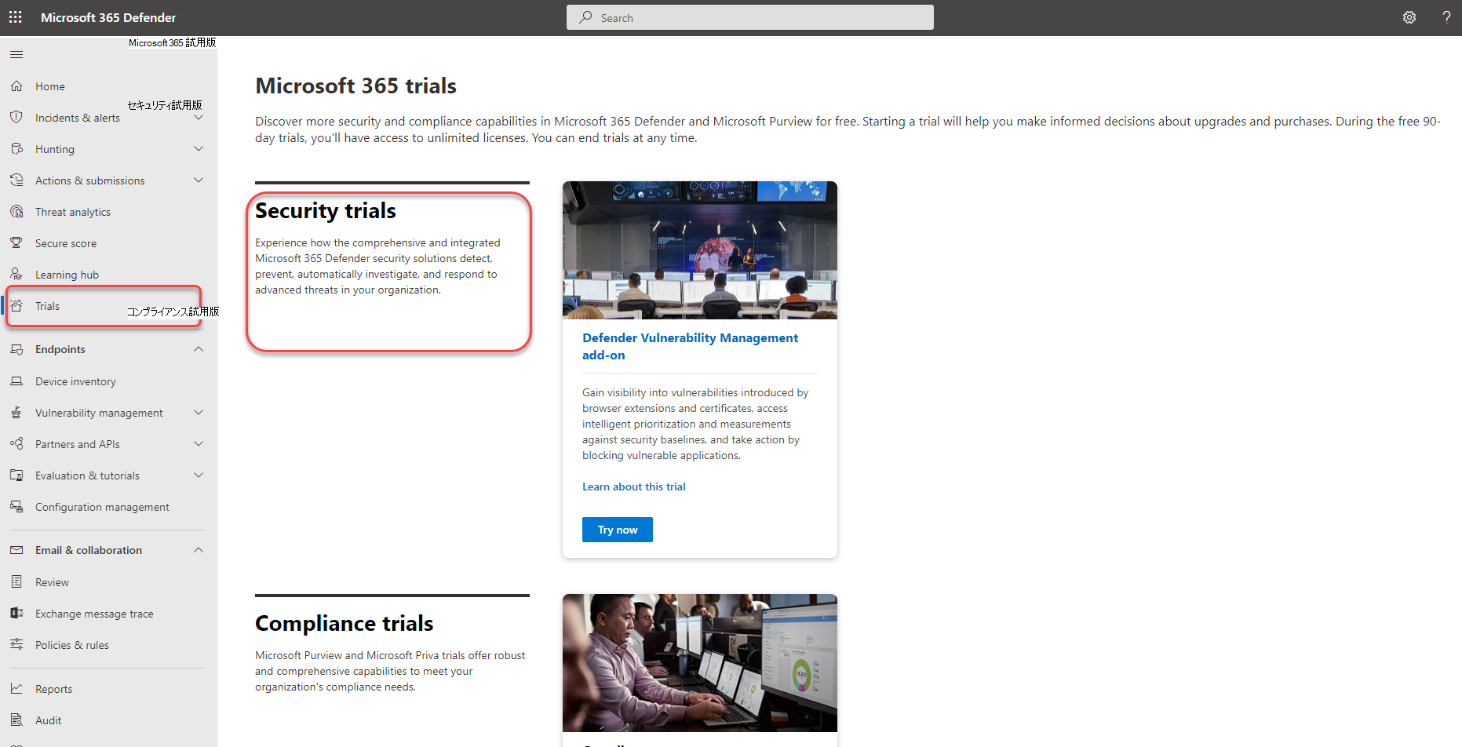The image size is (1462, 747).
Task: Open Defender Vulnerability Management add-on title link
Action: click(690, 346)
